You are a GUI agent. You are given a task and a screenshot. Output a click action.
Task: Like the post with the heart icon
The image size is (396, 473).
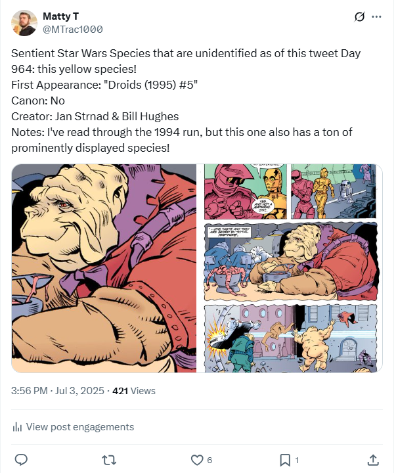[196, 460]
